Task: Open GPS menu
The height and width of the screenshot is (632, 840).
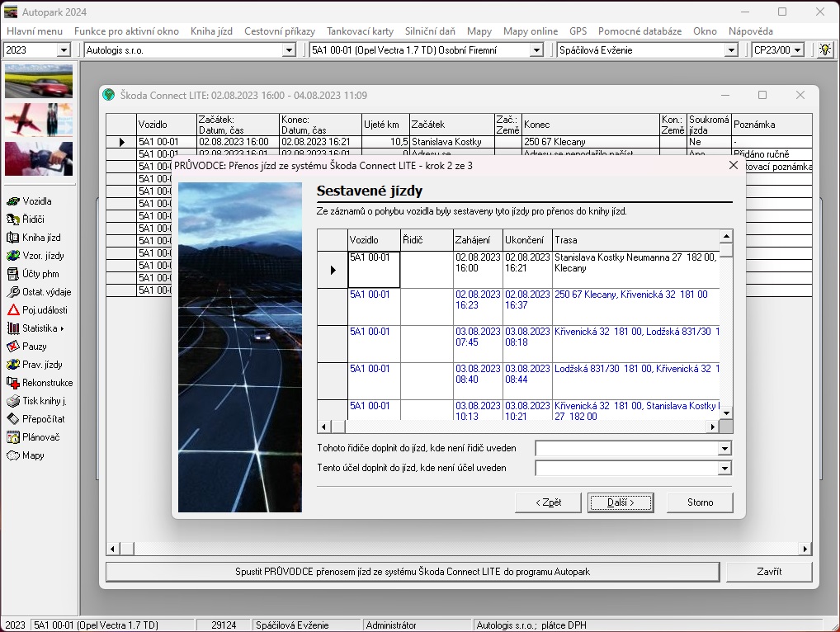Action: point(578,31)
